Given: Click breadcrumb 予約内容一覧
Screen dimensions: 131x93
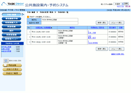Looking at the screenshot, I should pos(63,12).
